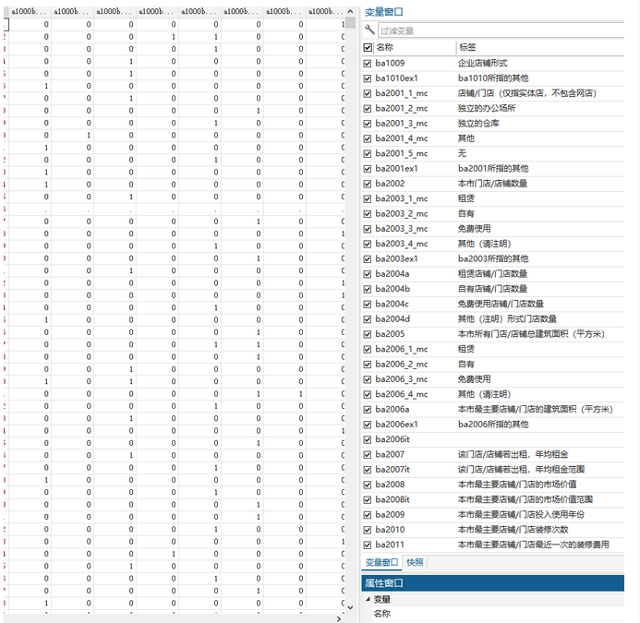This screenshot has width=640, height=623.
Task: Collapse the 变量 section in properties window
Action: [x=367, y=600]
